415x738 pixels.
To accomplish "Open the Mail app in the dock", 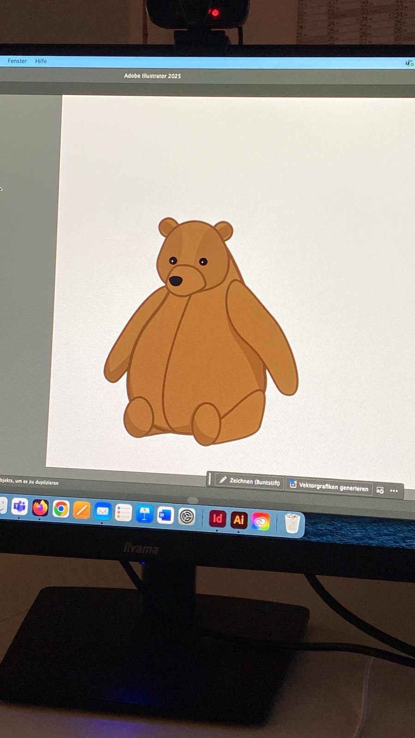I will 102,512.
